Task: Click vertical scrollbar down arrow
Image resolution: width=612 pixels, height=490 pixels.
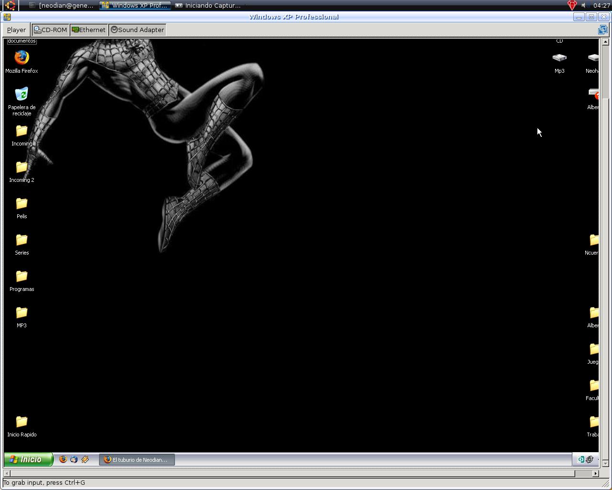Action: 605,463
